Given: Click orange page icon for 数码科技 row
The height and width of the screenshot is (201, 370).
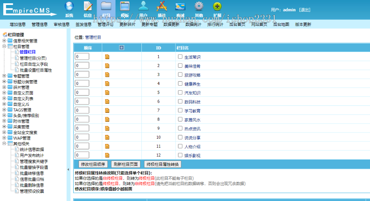Looking at the screenshot, I should click(x=107, y=101).
